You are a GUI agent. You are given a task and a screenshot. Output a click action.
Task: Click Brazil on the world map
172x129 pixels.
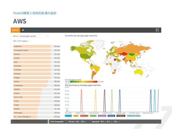coord(97,68)
